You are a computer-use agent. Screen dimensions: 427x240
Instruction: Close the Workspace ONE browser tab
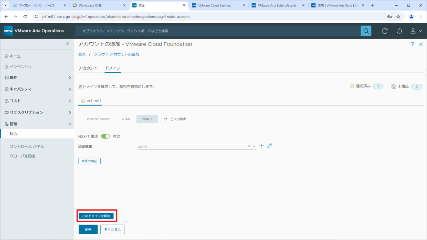pyautogui.click(x=125, y=5)
